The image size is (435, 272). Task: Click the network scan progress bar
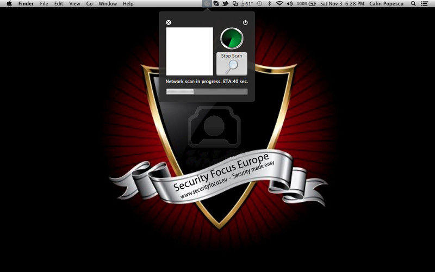coord(207,91)
